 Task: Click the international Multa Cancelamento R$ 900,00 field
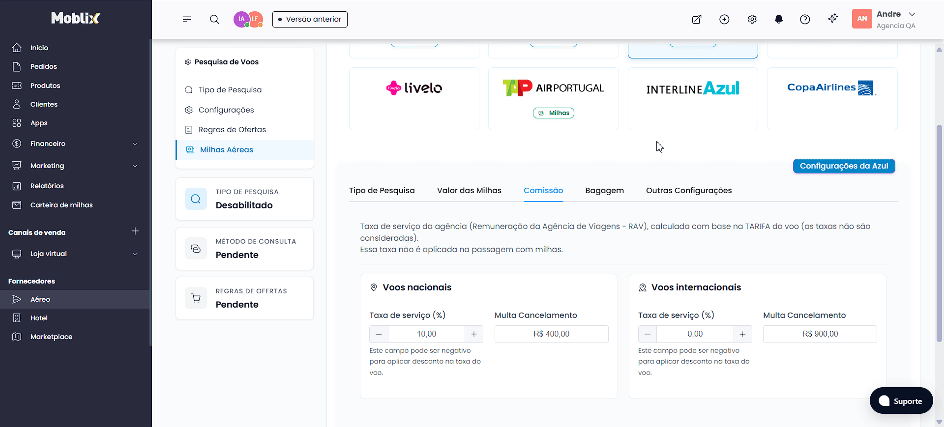coord(820,334)
